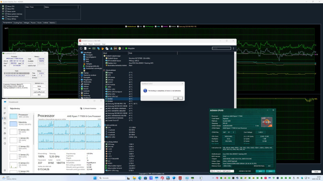Click Save button in AIDA64 CPUID window
Image resolution: width=323 pixels, height=181 pixels.
[260, 171]
